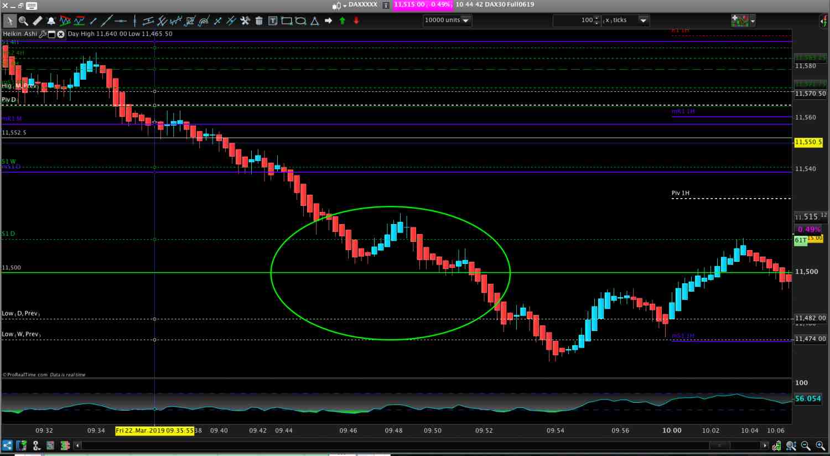
Task: Select the arrow cursor tool
Action: click(x=9, y=21)
